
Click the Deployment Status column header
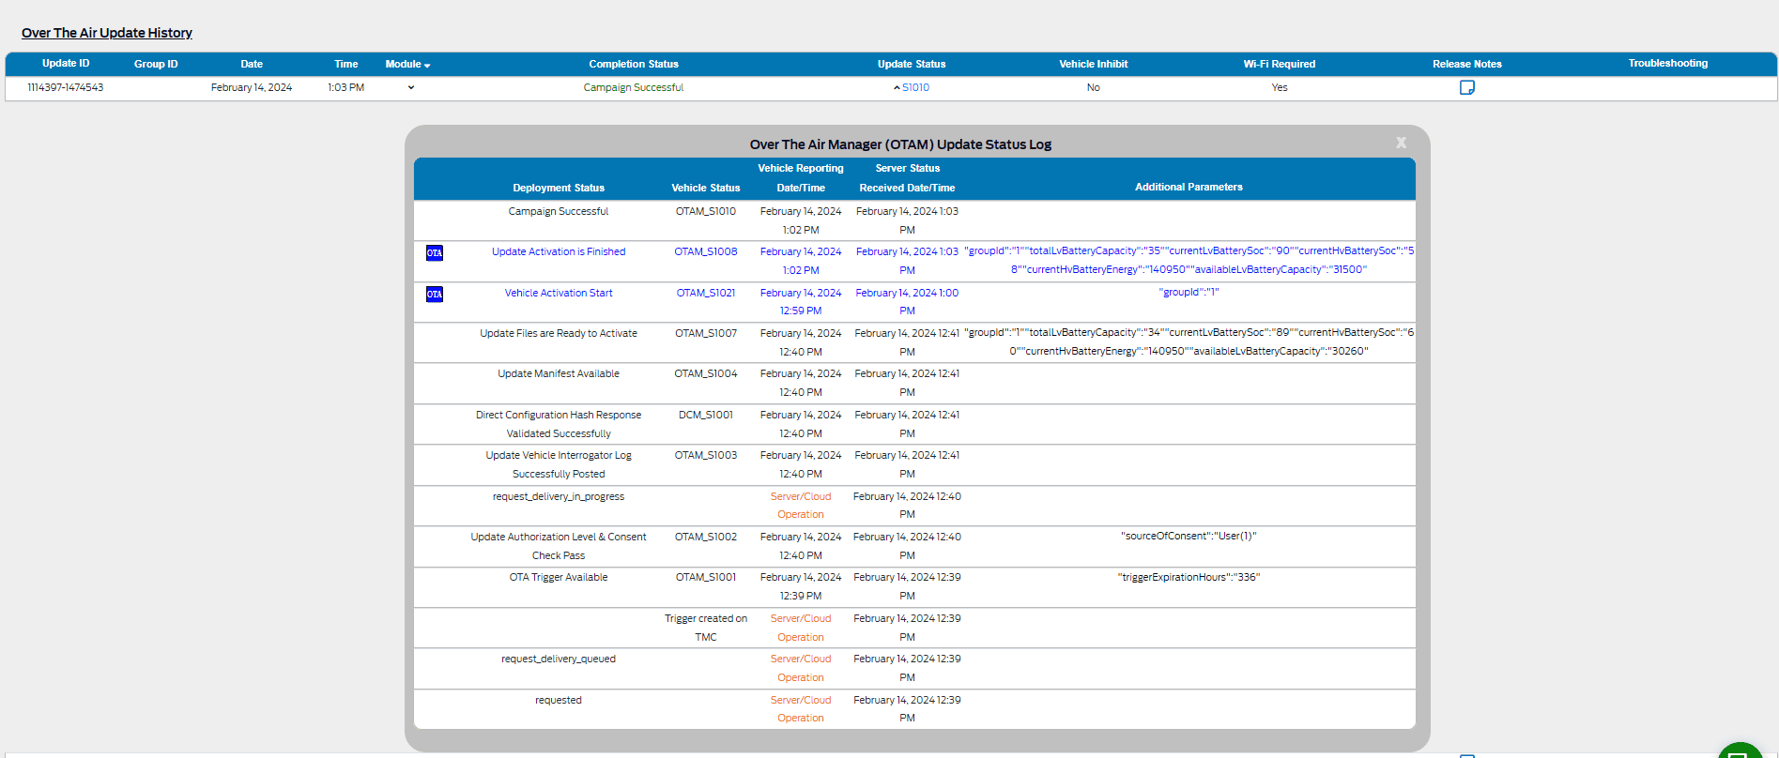(558, 188)
